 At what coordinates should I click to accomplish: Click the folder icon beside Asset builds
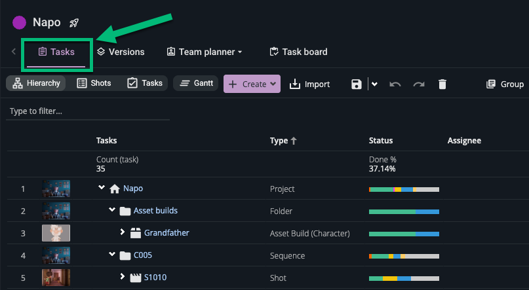click(x=125, y=211)
